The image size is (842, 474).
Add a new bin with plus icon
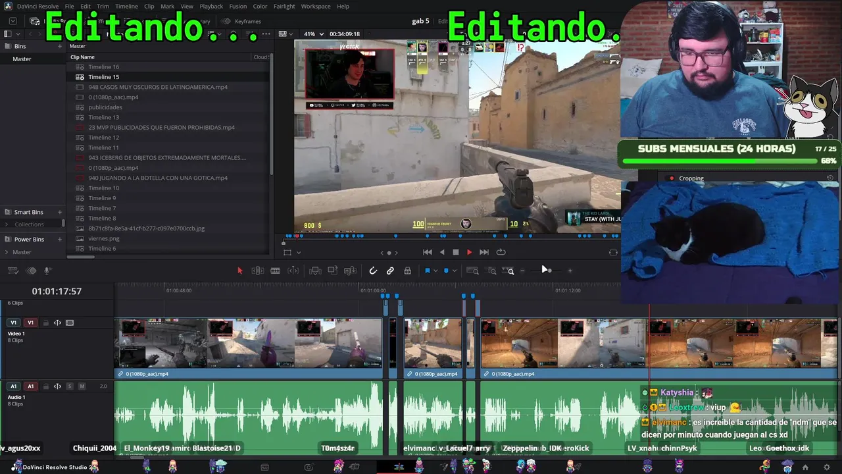[60, 46]
